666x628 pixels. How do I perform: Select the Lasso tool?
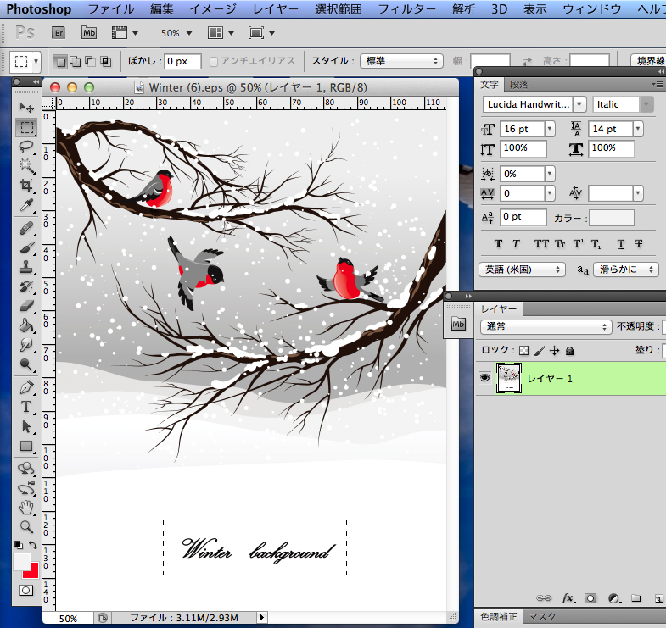27,146
